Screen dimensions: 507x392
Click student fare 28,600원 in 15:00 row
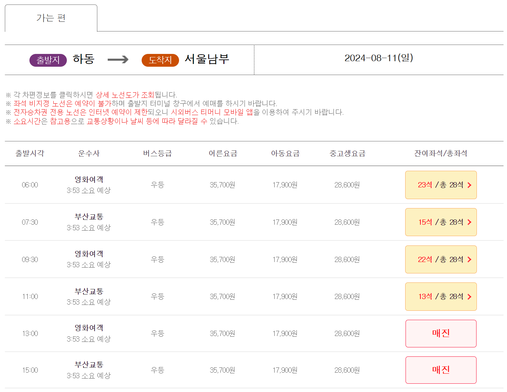(x=347, y=370)
